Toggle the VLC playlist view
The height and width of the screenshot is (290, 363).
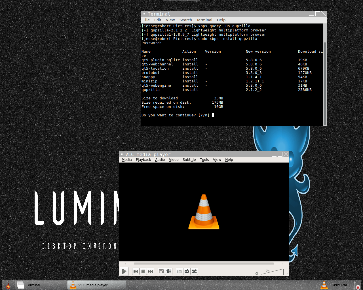pos(180,271)
